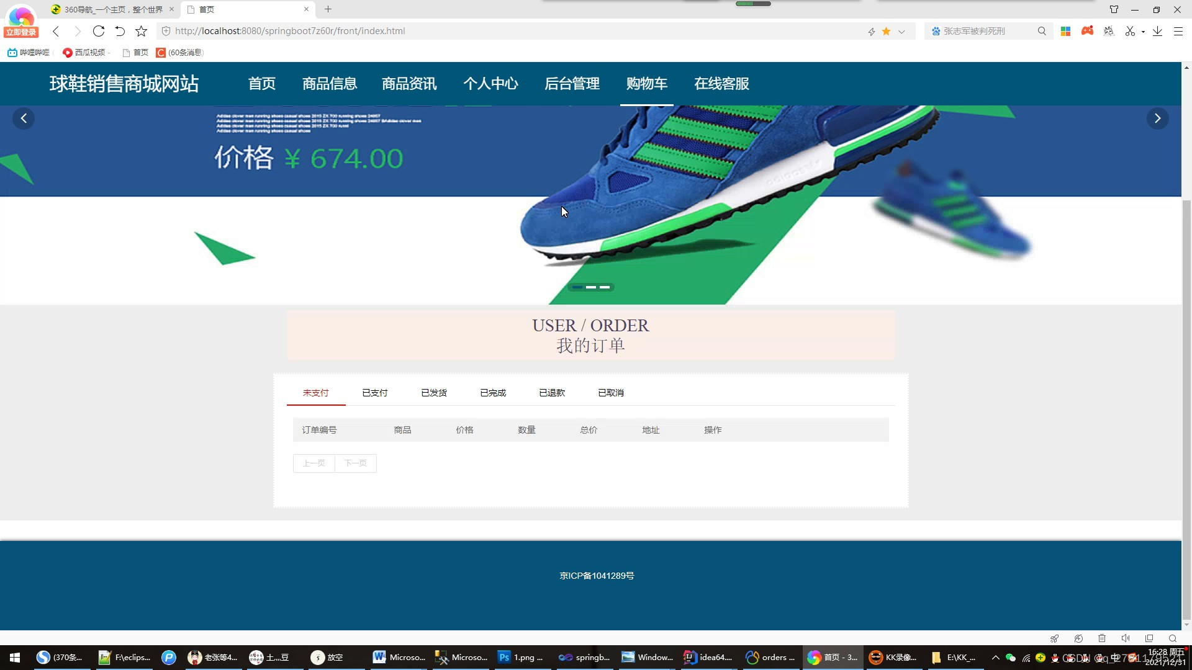Click the search magnifier icon in search box
1192x670 pixels.
(1042, 31)
